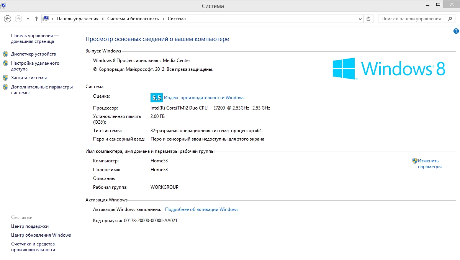
Task: Open Центр поддержки link
Action: tap(30, 226)
